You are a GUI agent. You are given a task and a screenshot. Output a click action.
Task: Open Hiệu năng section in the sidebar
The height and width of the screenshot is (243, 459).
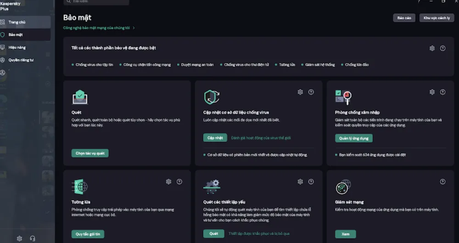[17, 47]
